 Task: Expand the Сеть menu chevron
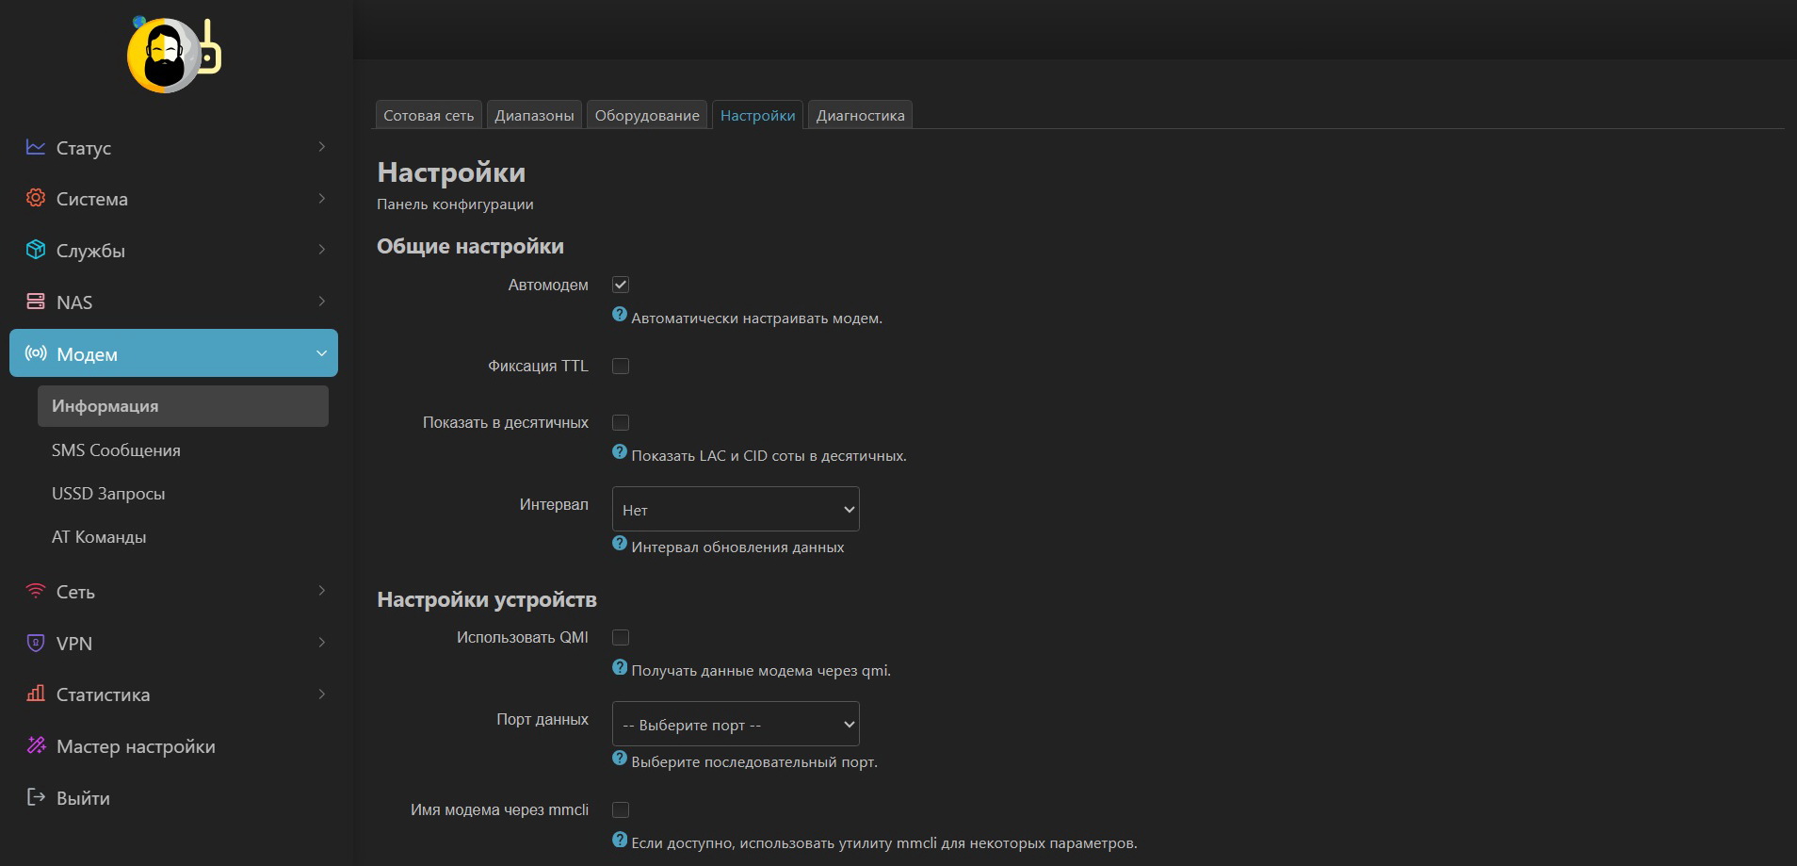click(322, 591)
